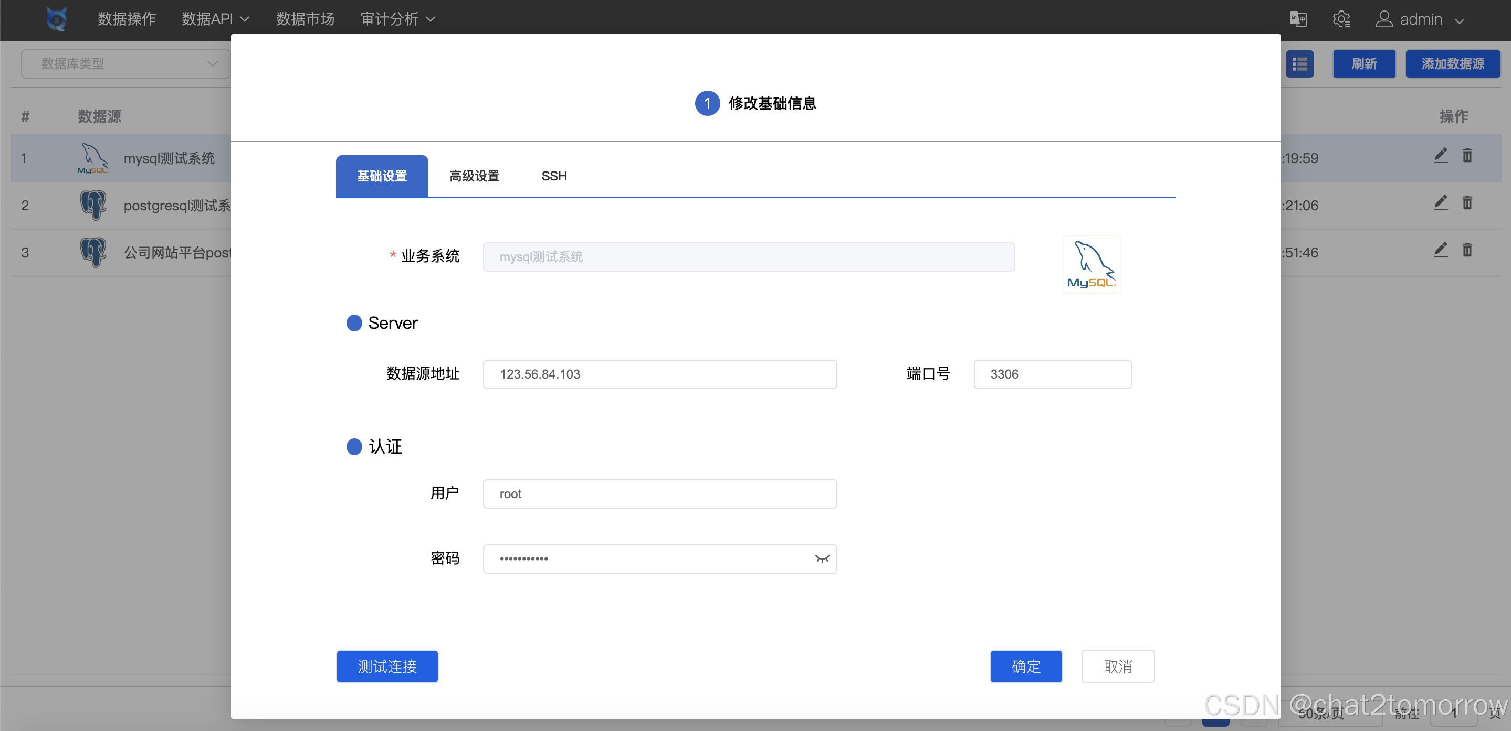Click the MySQL dolphin logo in dialog

point(1092,265)
